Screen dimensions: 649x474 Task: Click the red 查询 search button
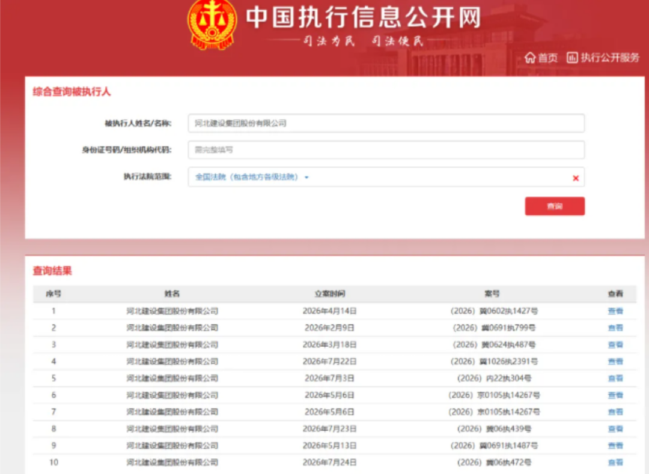(555, 206)
